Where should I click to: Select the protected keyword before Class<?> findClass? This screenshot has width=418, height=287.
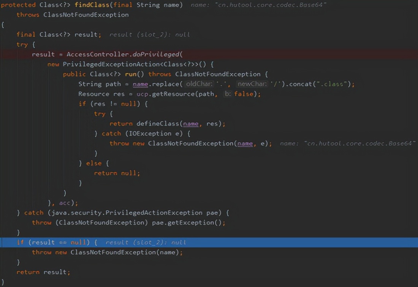pyautogui.click(x=18, y=5)
